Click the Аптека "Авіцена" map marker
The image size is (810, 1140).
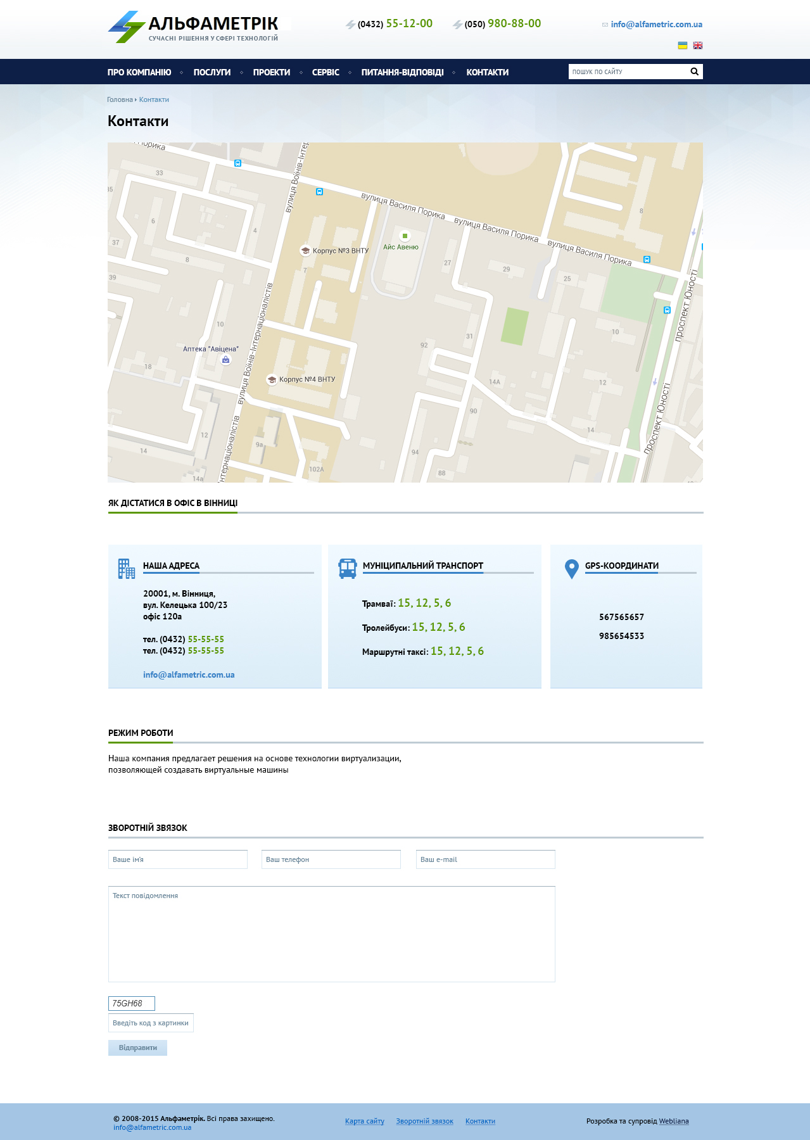pyautogui.click(x=225, y=360)
